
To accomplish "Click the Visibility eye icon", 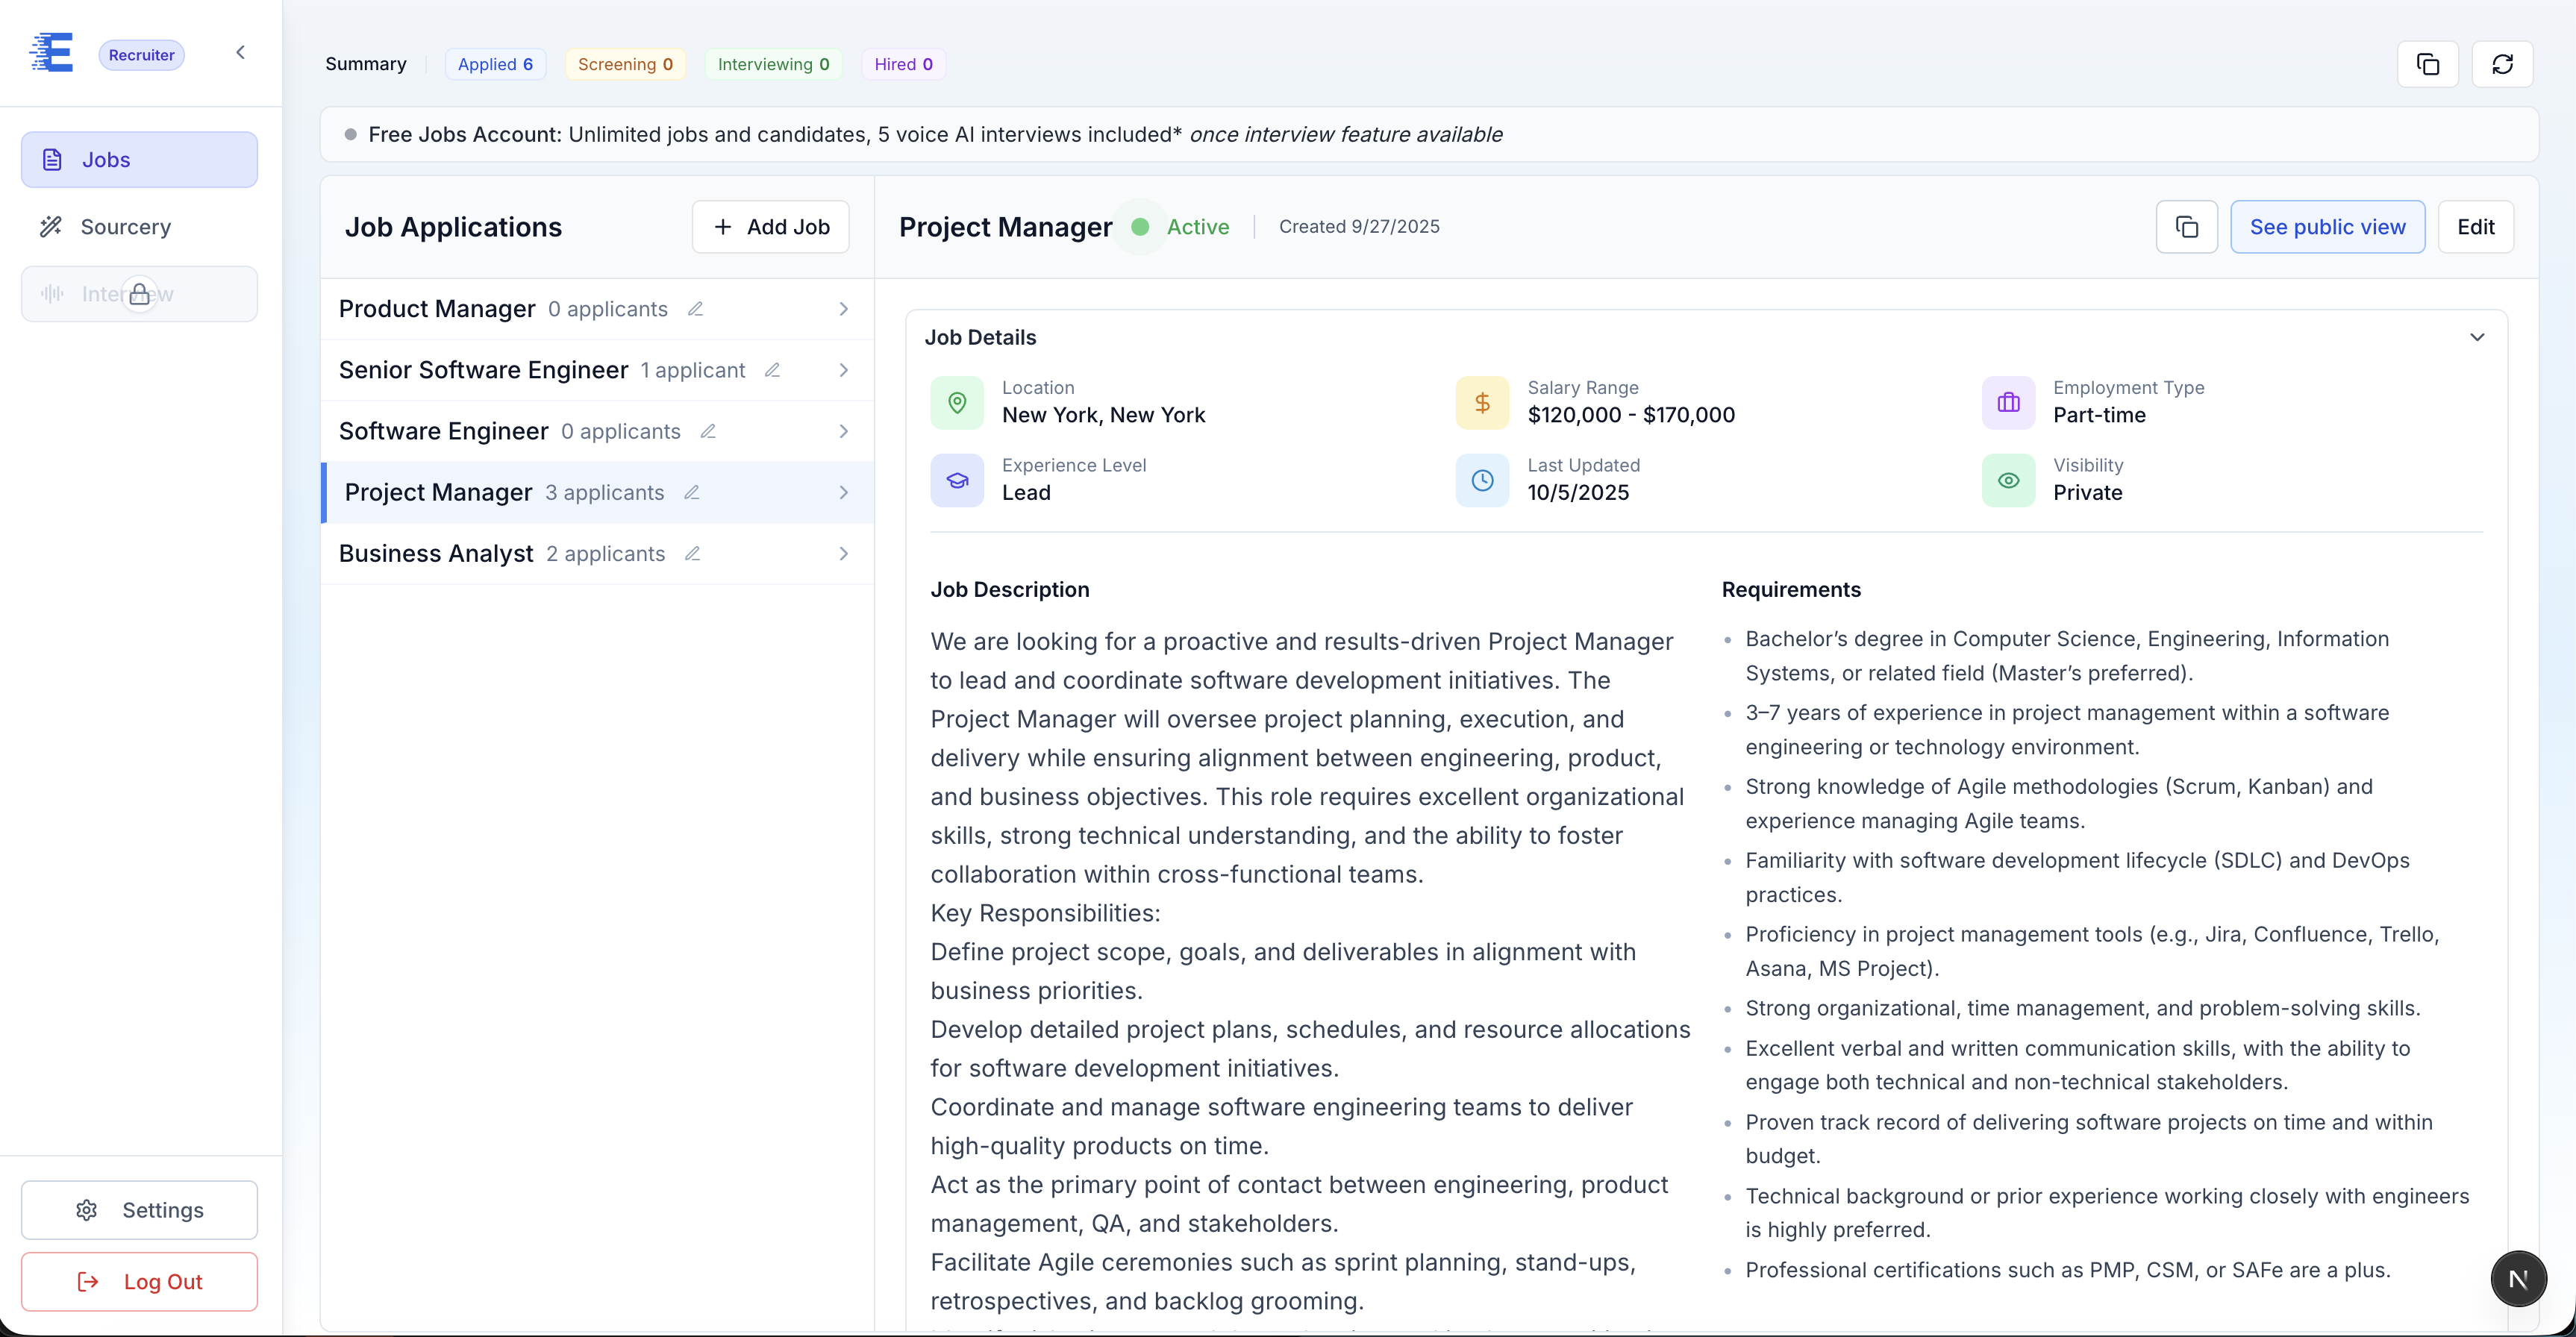I will point(2008,481).
